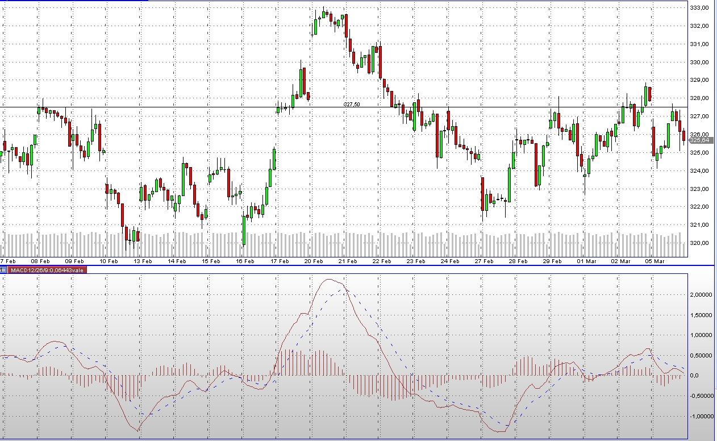Click the 330,00 price axis label

(x=699, y=63)
